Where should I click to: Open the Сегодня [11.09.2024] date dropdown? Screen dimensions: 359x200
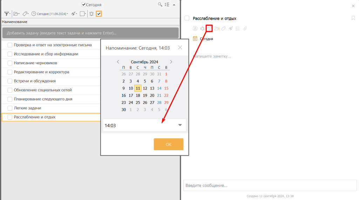(x=50, y=14)
